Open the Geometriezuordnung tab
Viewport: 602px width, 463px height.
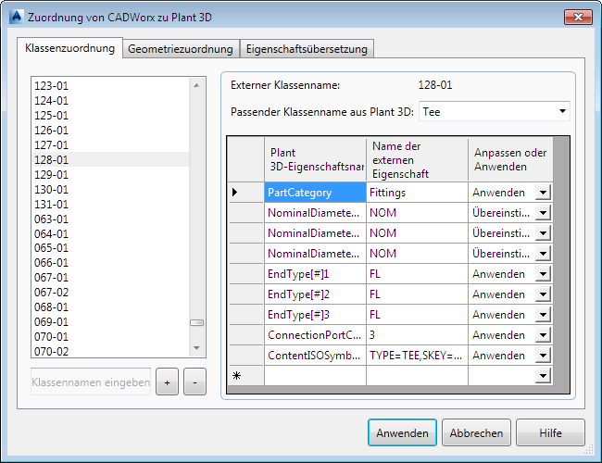point(181,49)
